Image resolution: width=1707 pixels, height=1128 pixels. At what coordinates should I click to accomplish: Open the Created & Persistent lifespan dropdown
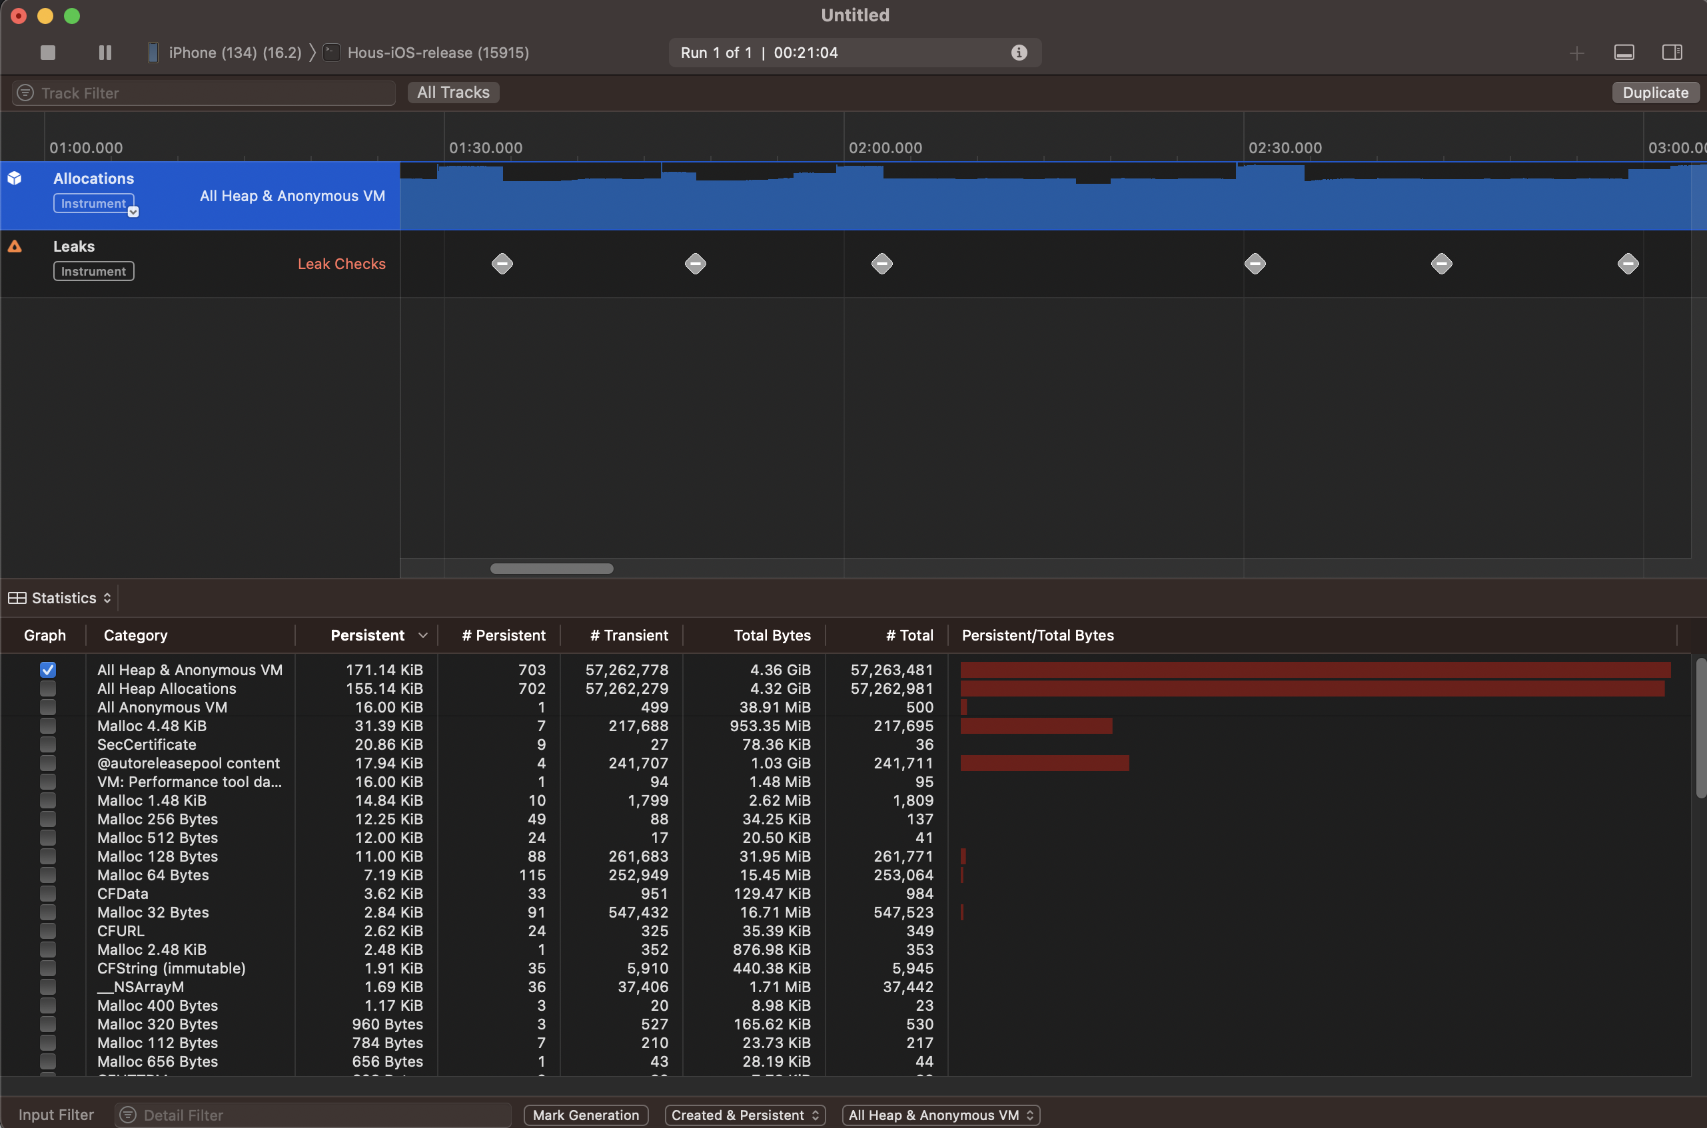[744, 1114]
